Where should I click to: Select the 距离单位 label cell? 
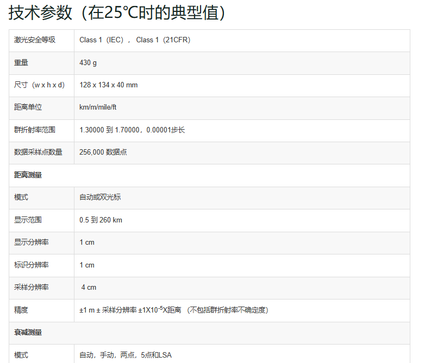pos(41,108)
